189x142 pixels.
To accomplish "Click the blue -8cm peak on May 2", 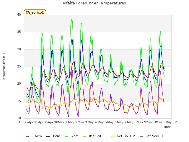I will click(x=72, y=39).
